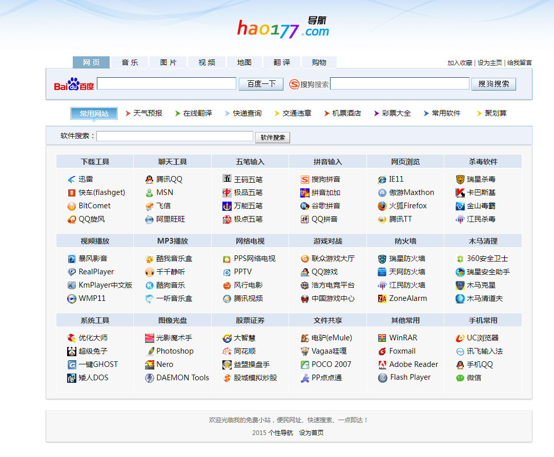Click the Flash Player icon
The image size is (554, 457).
382,378
